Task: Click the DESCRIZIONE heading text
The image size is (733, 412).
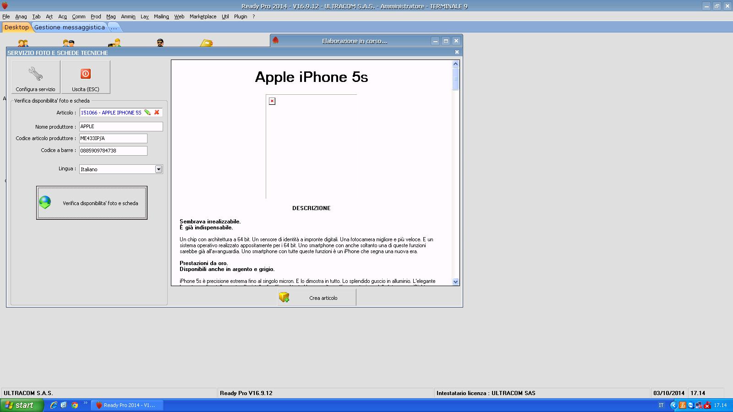Action: tap(312, 208)
